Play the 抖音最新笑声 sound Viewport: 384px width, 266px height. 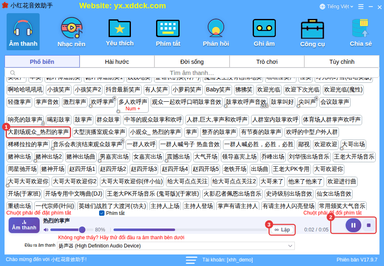tap(123, 90)
